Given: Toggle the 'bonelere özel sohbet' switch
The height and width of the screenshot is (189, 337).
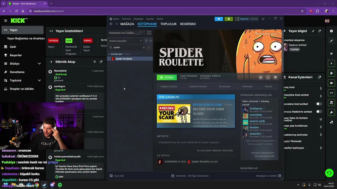Looking at the screenshot, I should (319, 104).
